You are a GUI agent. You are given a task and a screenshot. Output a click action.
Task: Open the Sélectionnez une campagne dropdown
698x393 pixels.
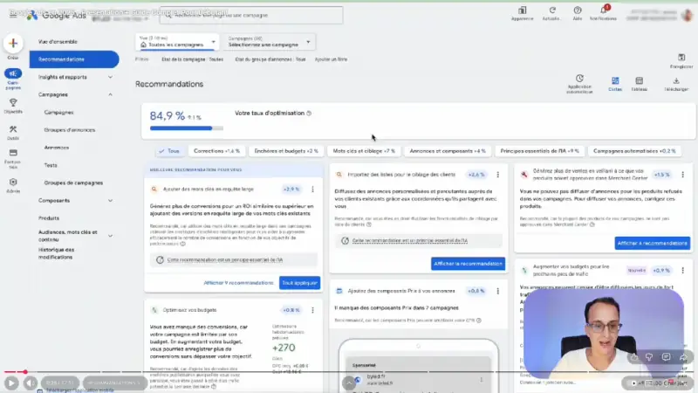coord(269,42)
